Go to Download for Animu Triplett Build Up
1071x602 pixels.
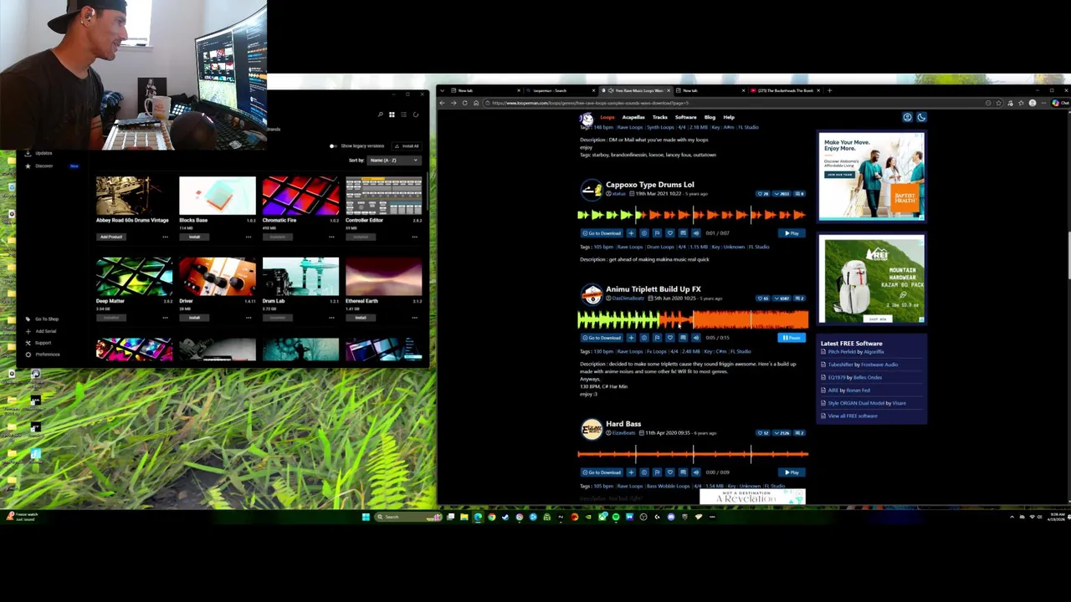[602, 338]
